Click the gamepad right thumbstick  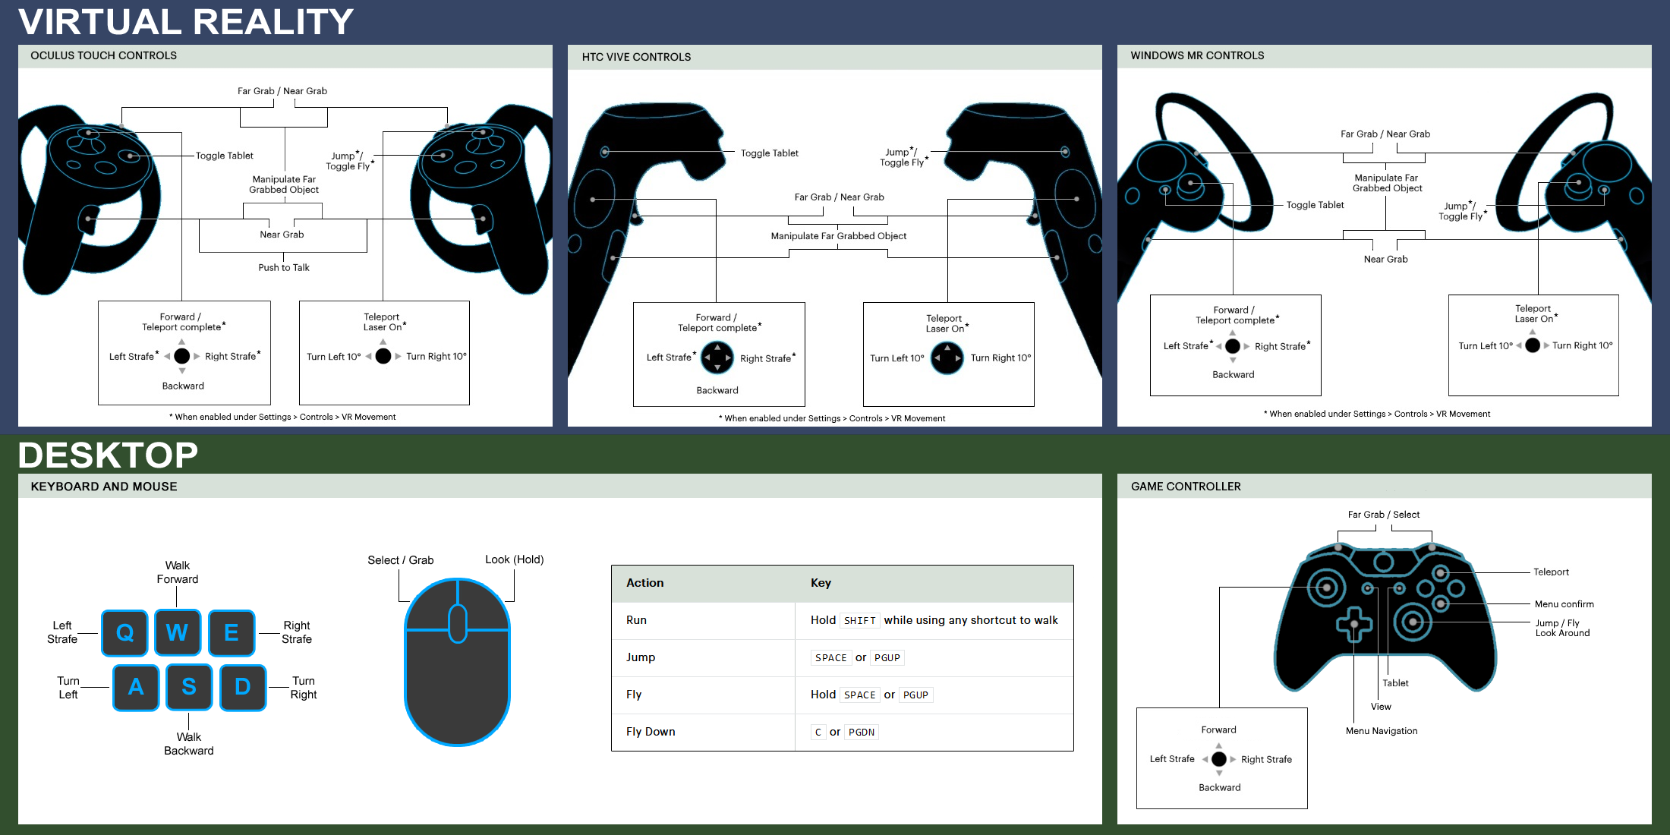pos(1412,622)
